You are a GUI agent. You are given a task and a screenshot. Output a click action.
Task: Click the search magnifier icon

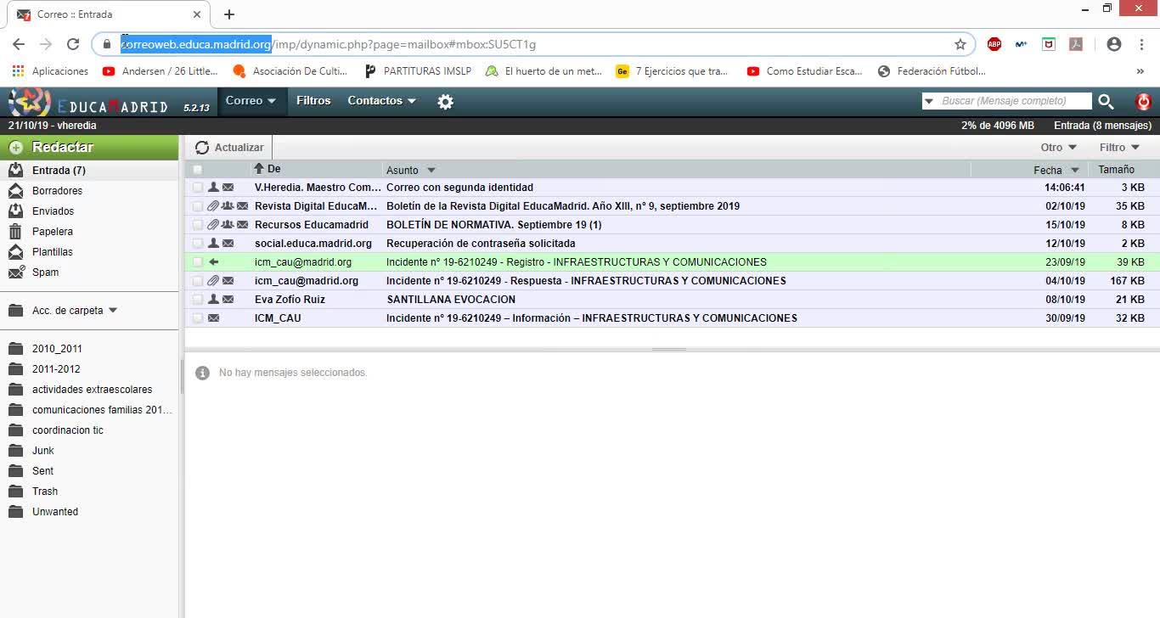coord(1106,102)
